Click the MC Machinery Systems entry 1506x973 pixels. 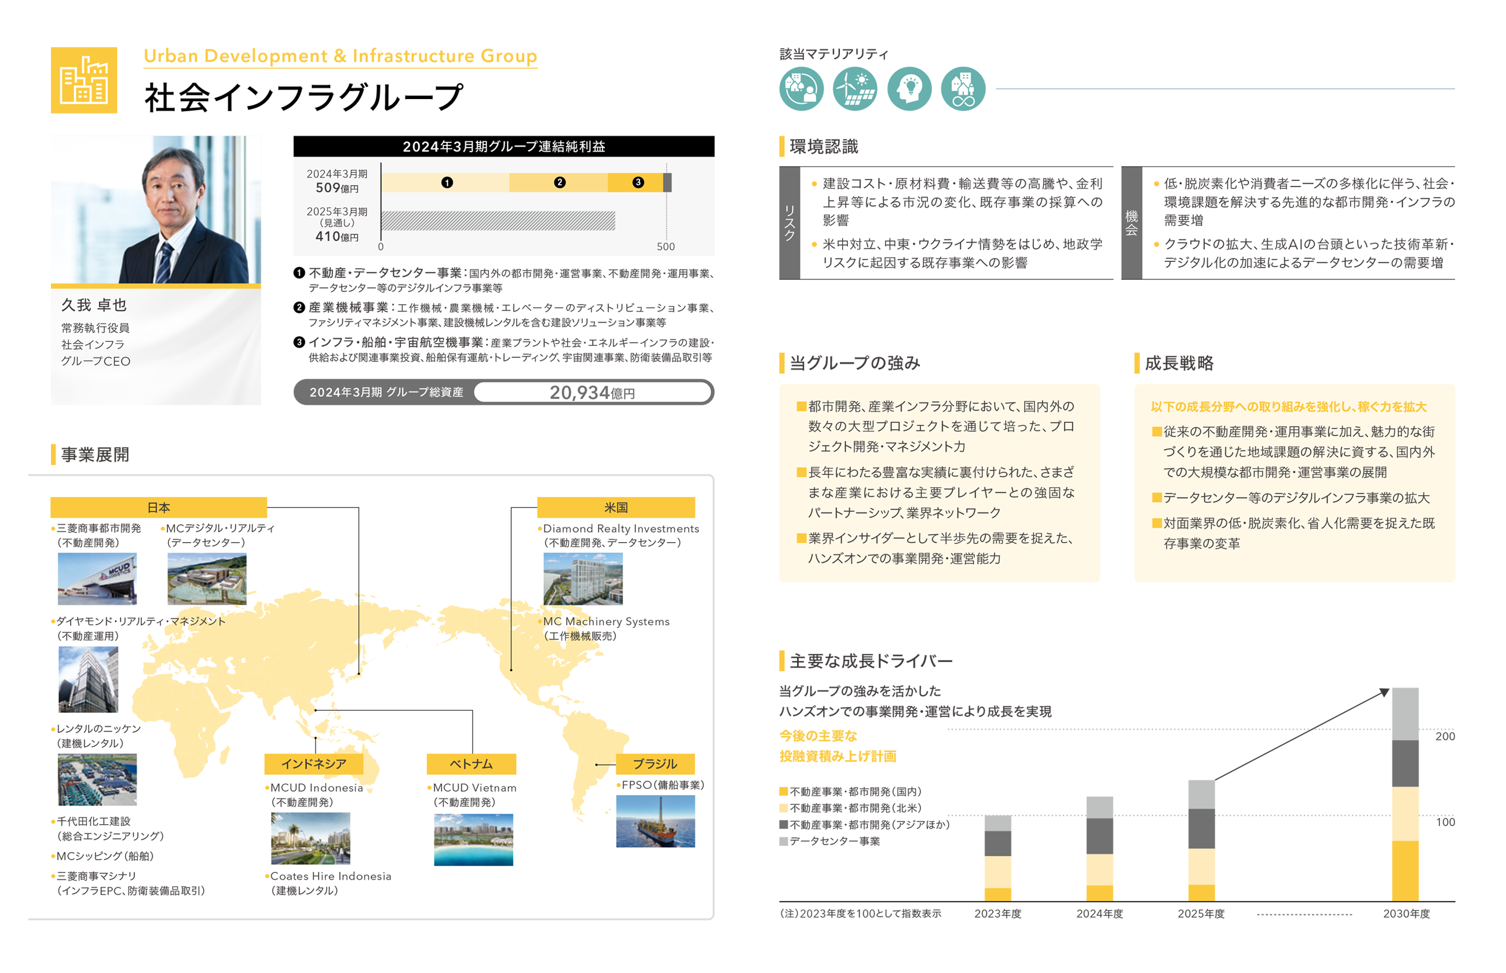pyautogui.click(x=606, y=621)
